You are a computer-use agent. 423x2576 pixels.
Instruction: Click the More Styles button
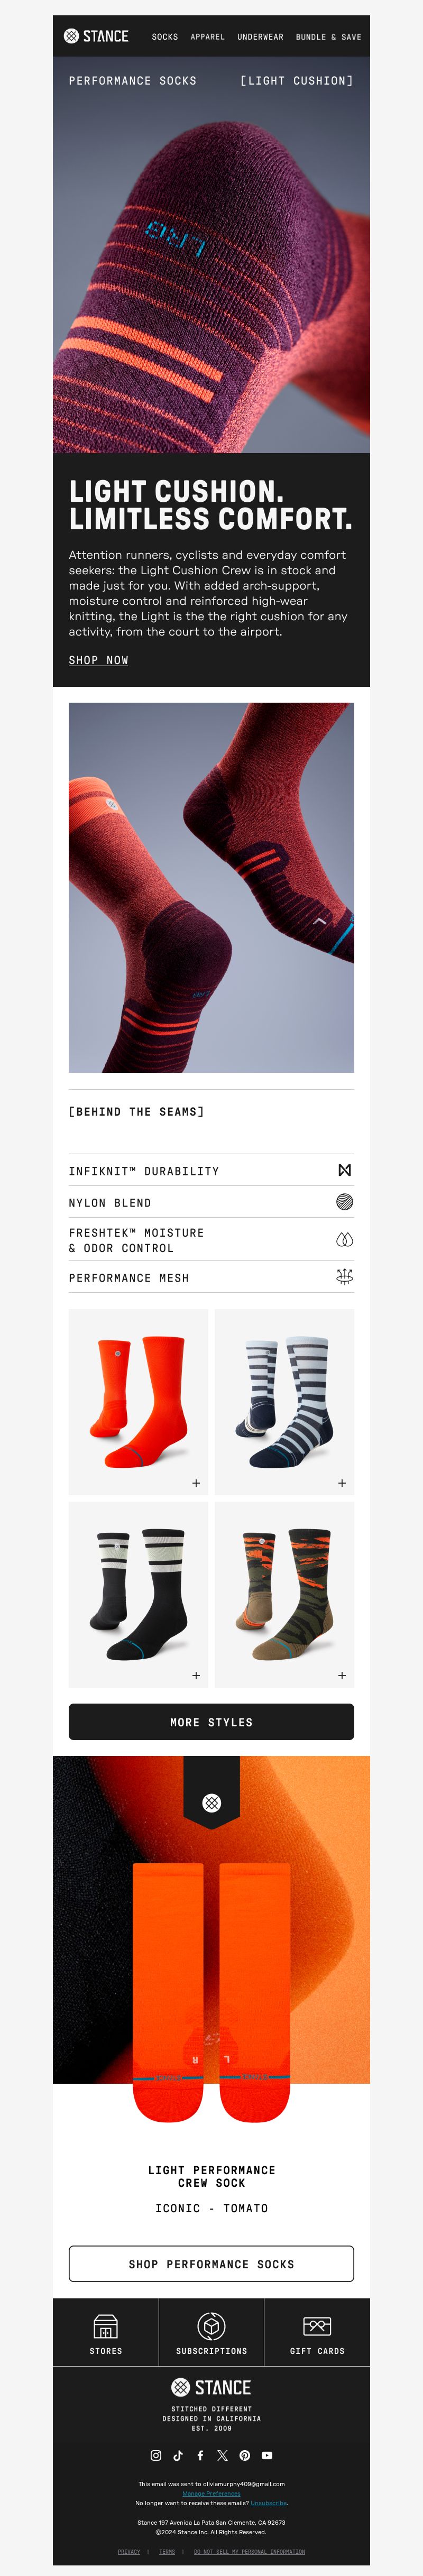(211, 1722)
